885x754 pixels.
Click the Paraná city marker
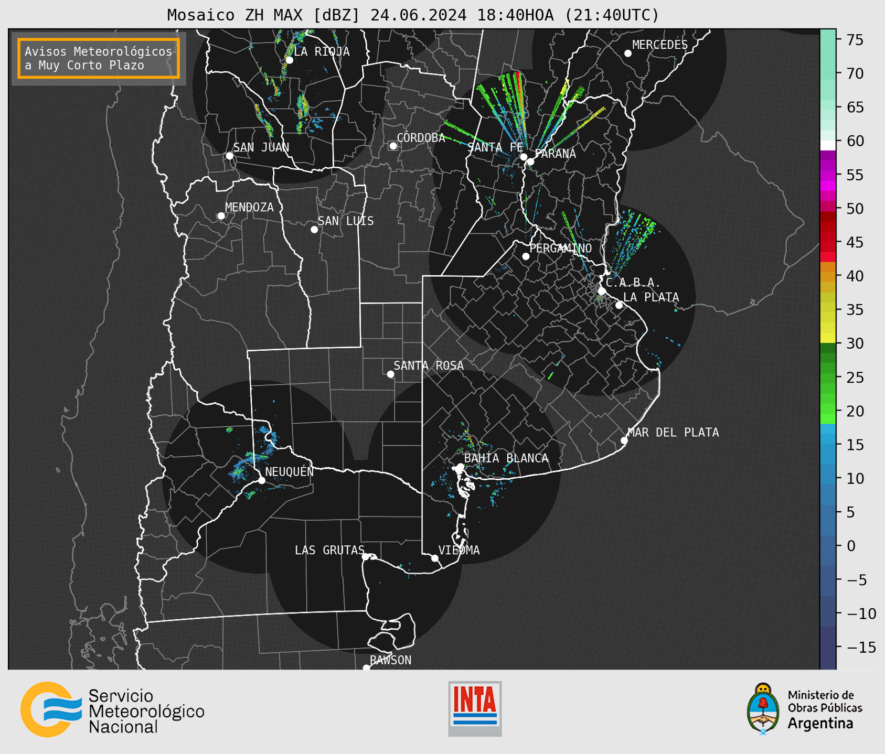[530, 161]
